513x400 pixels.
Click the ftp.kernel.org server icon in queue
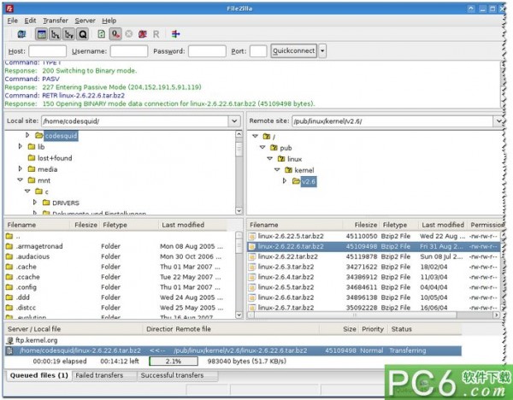point(9,340)
